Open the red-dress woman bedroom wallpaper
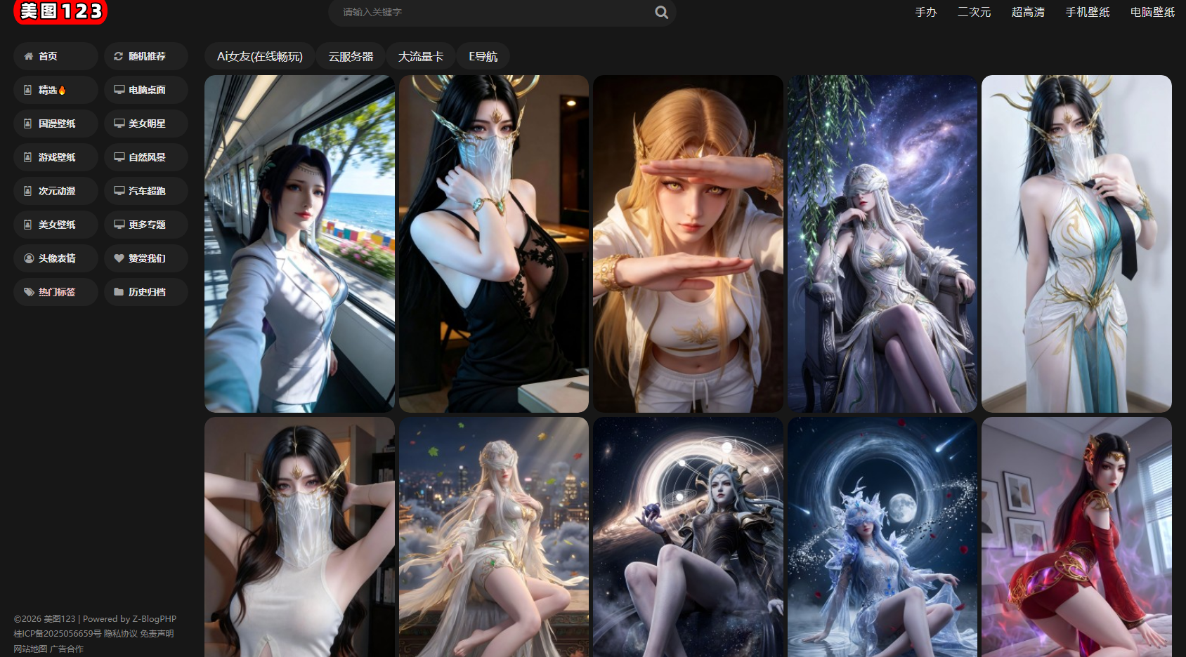The height and width of the screenshot is (657, 1186). pos(1076,537)
